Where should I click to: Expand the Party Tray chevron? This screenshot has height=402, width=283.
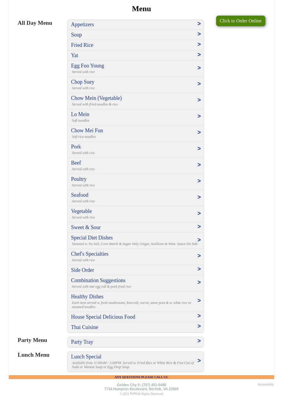point(199,341)
